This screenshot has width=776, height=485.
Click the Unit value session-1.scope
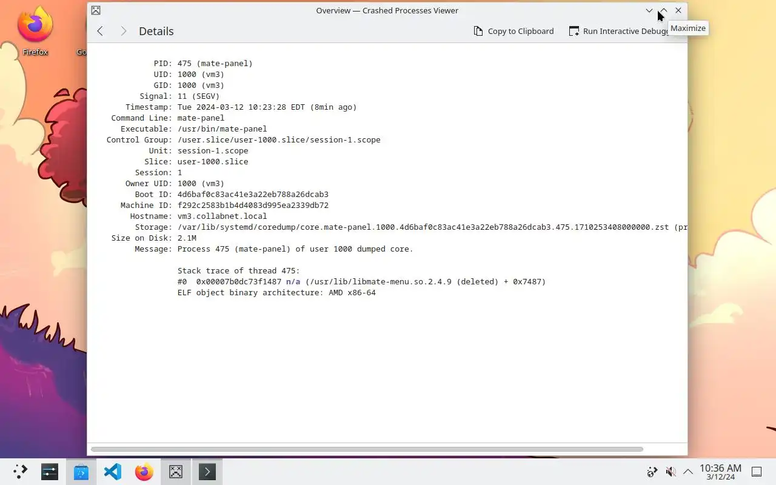[213, 150]
